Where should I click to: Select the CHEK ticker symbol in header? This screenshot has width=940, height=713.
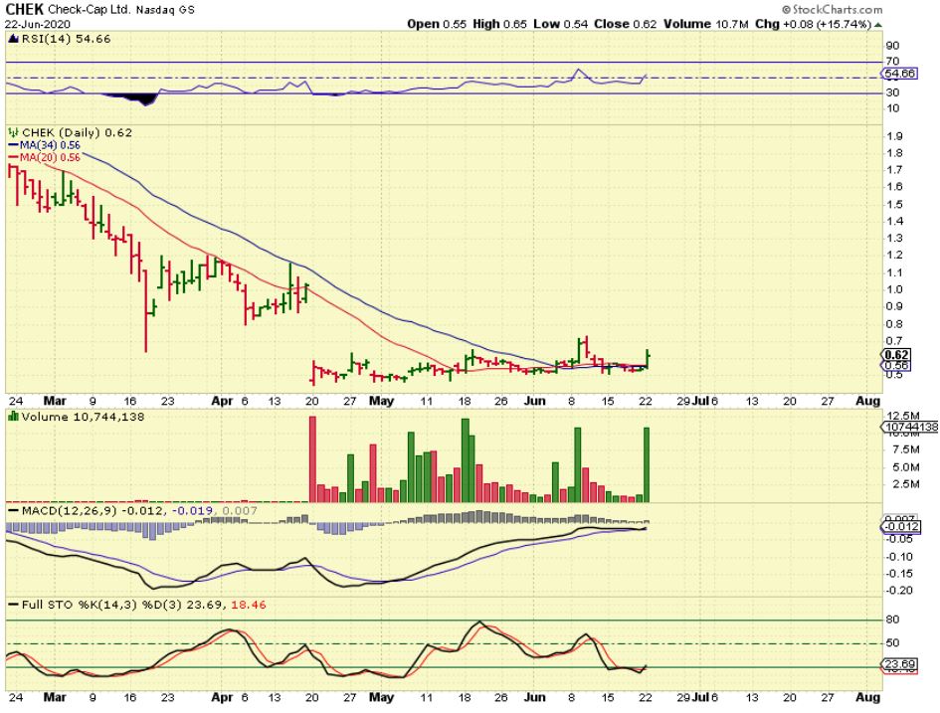[25, 10]
